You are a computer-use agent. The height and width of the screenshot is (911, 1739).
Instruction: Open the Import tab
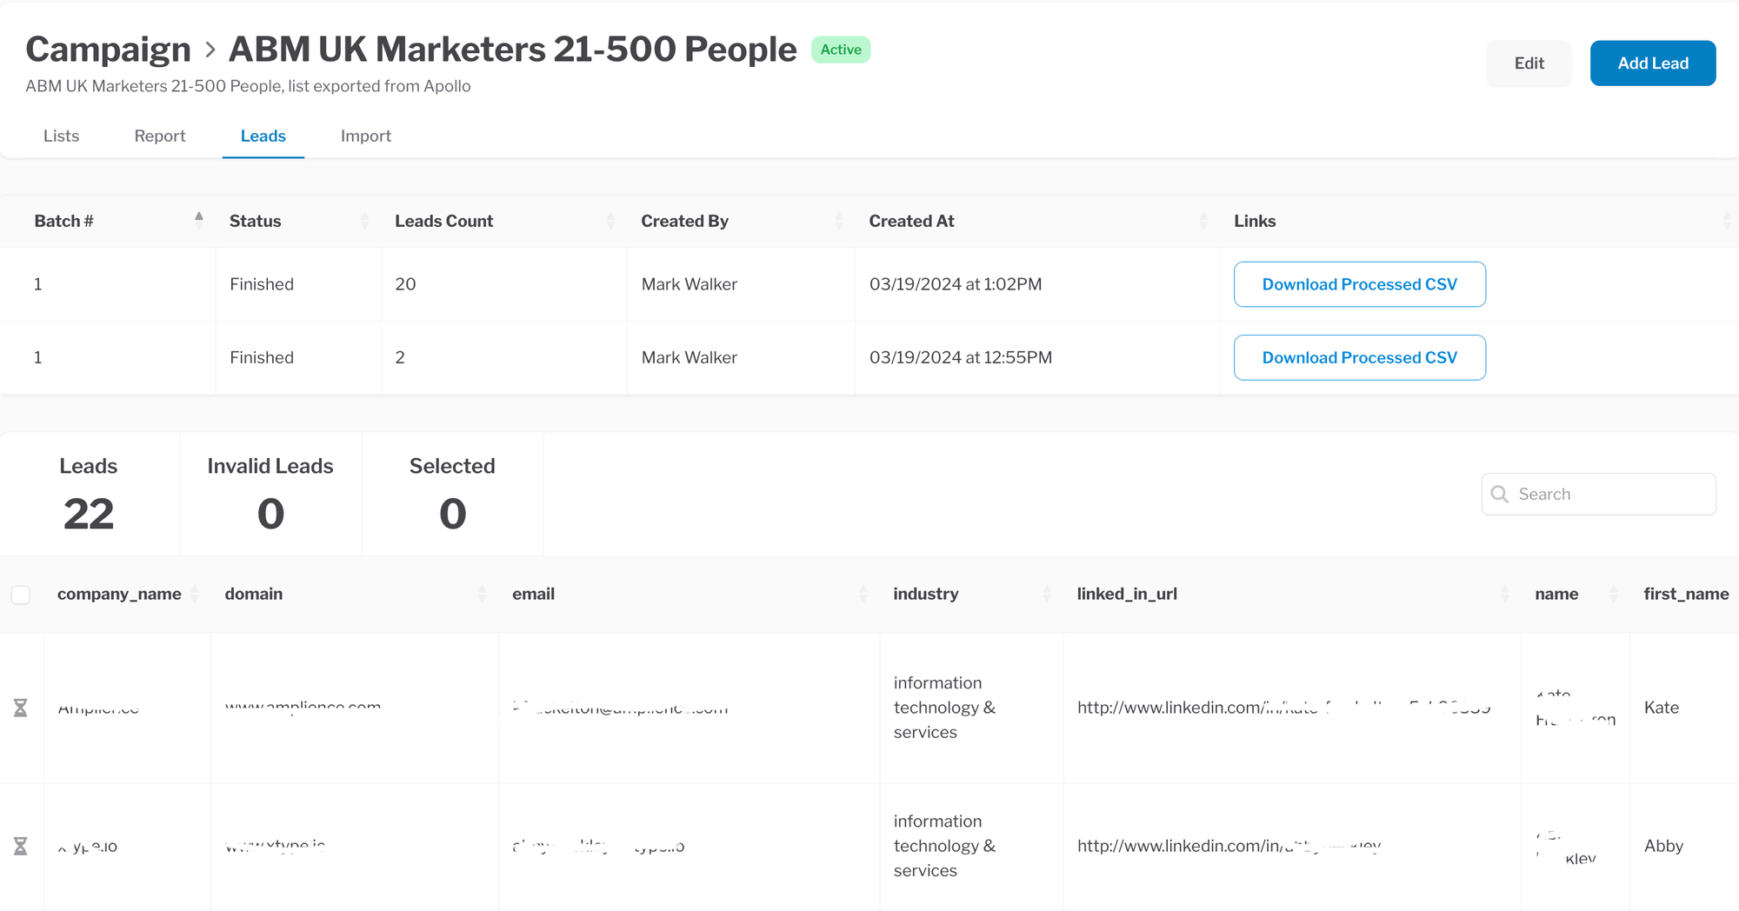tap(365, 136)
